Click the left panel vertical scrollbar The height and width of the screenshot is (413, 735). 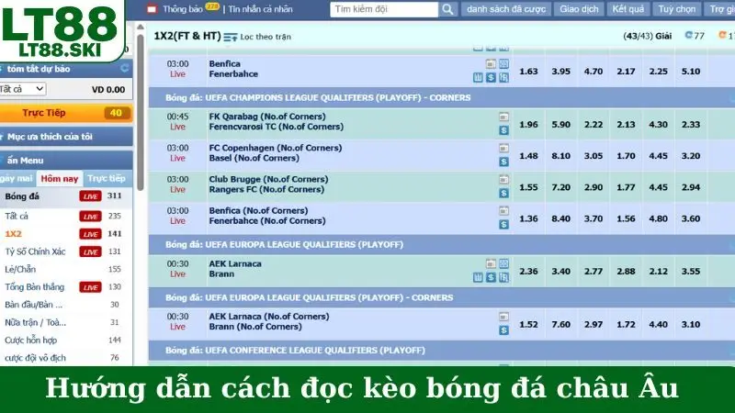(141, 112)
